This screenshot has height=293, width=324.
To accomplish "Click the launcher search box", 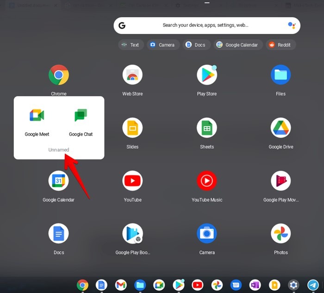I will 207,25.
